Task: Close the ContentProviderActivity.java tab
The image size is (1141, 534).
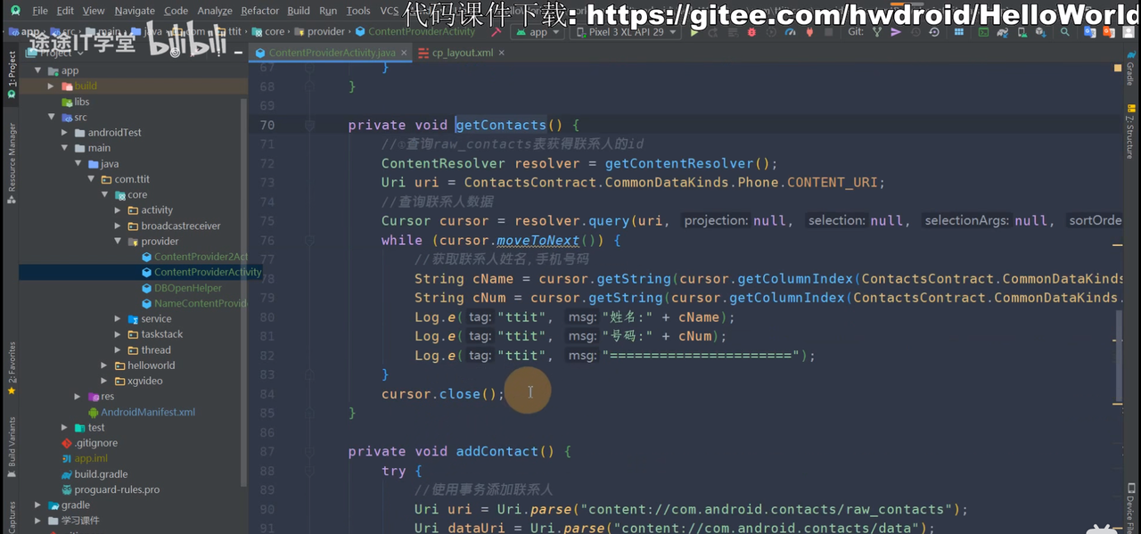Action: pyautogui.click(x=404, y=53)
